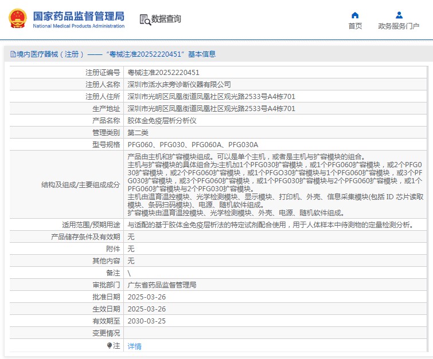
Task: Select the 注册证编号 value 粤械注准20252220451
Action: pyautogui.click(x=163, y=73)
